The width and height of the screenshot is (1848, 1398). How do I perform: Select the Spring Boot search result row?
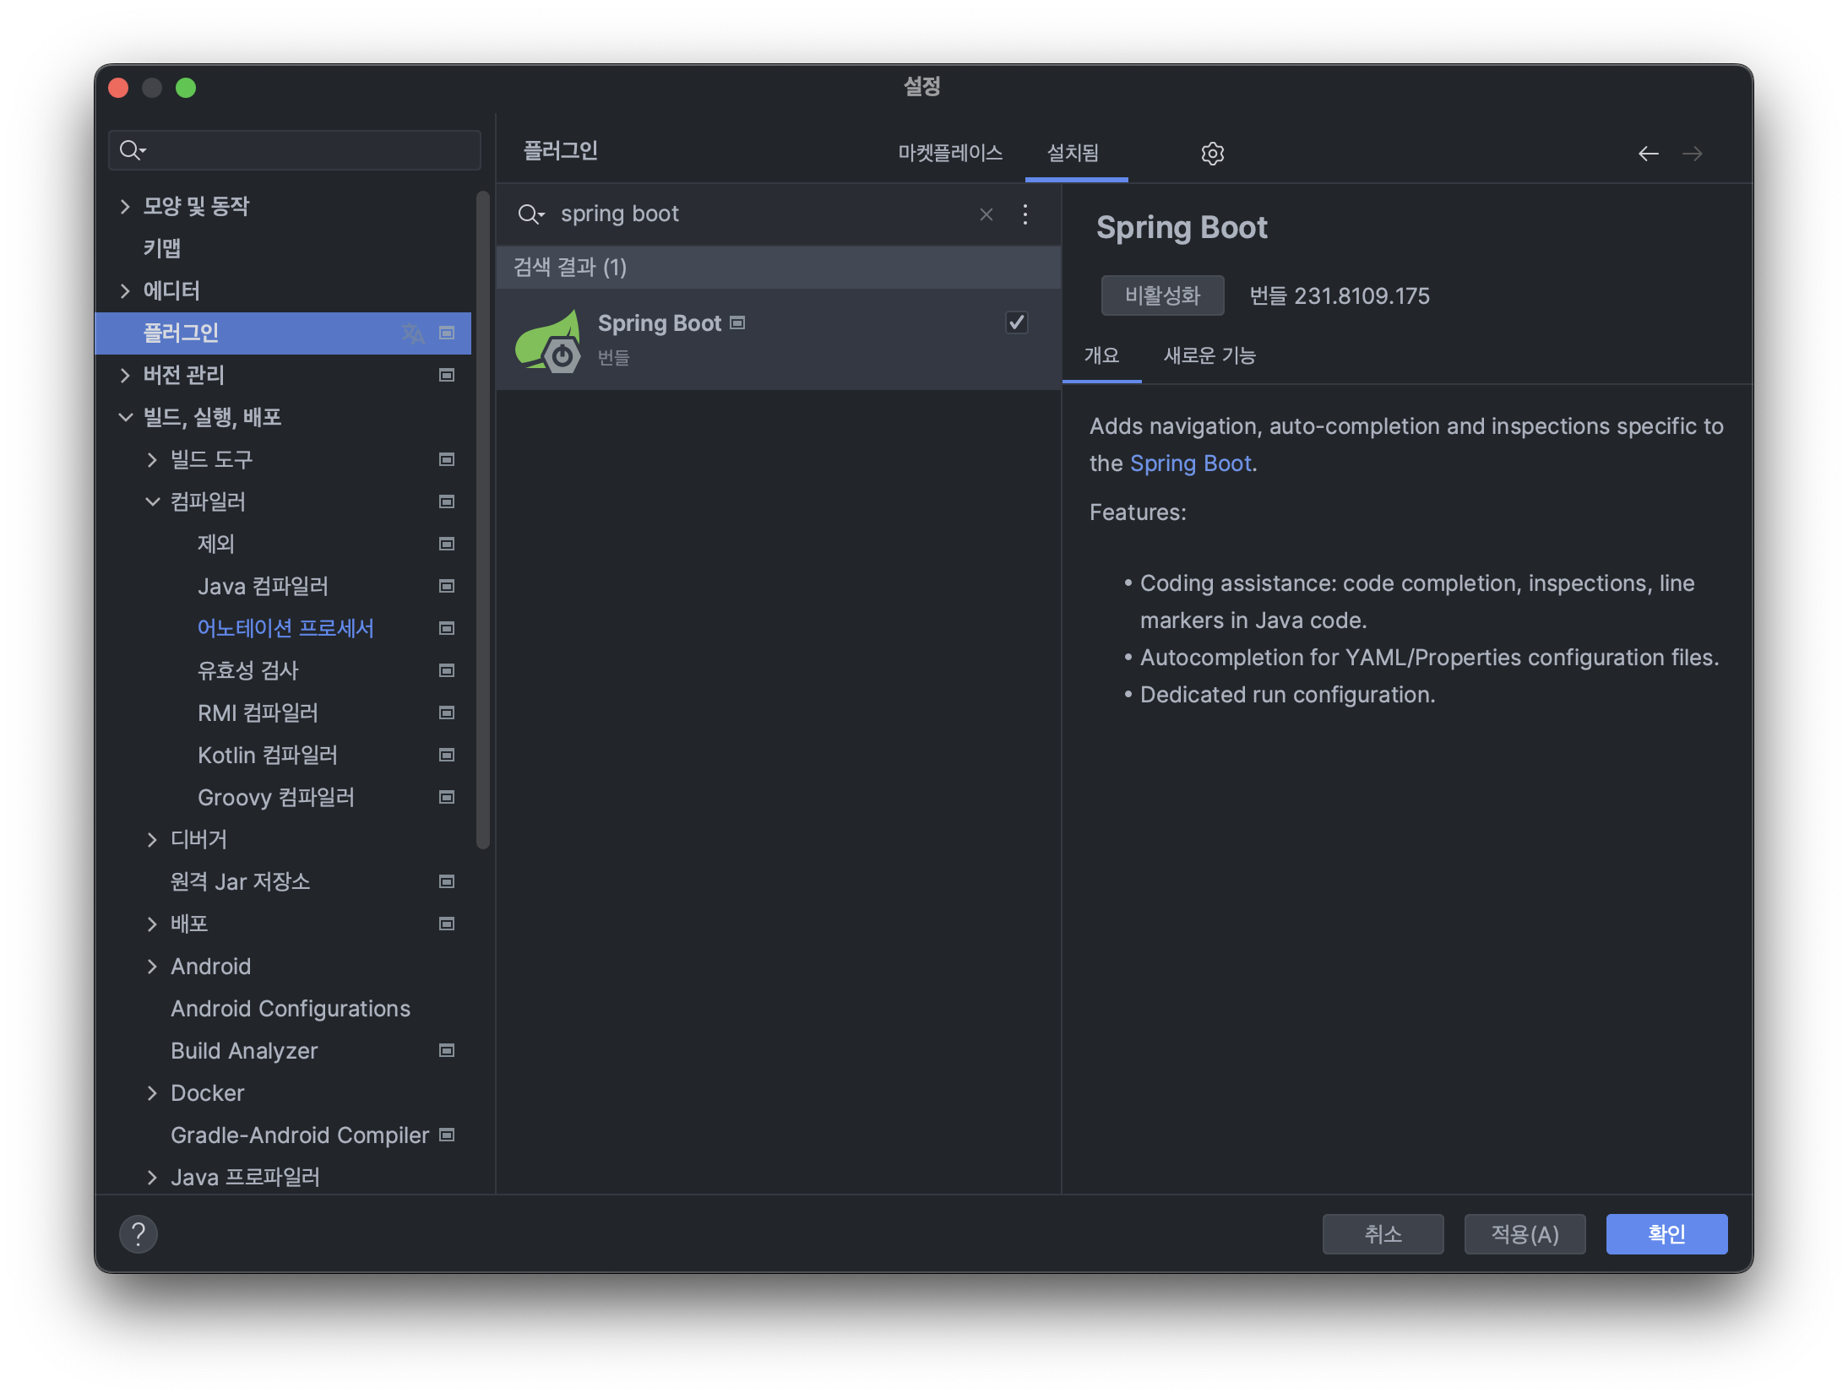(x=778, y=339)
